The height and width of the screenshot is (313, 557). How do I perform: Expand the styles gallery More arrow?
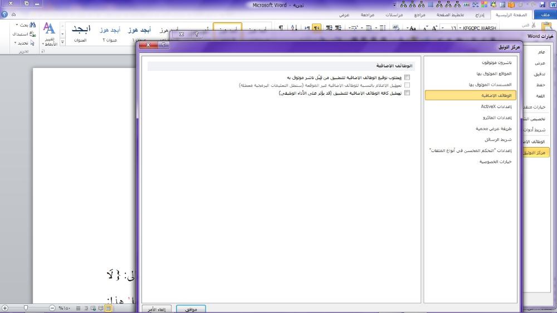point(62,42)
